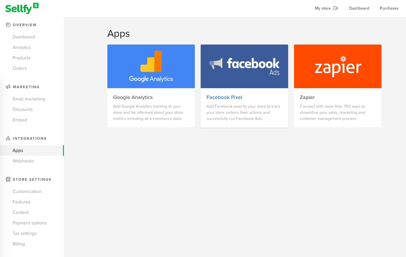Click the Integrations network icon
The width and height of the screenshot is (406, 257).
8,138
